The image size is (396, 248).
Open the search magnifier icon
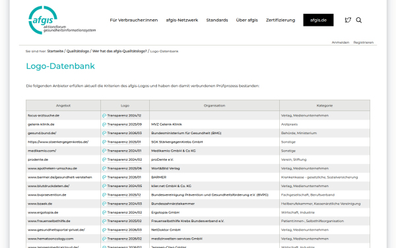(x=358, y=20)
